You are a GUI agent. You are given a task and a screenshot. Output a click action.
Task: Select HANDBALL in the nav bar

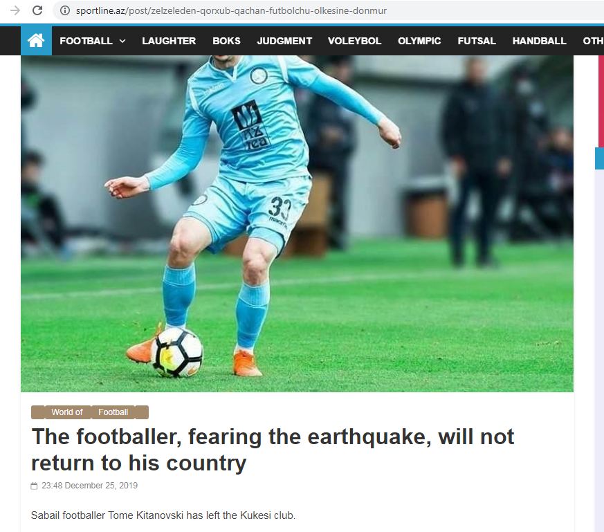click(539, 41)
